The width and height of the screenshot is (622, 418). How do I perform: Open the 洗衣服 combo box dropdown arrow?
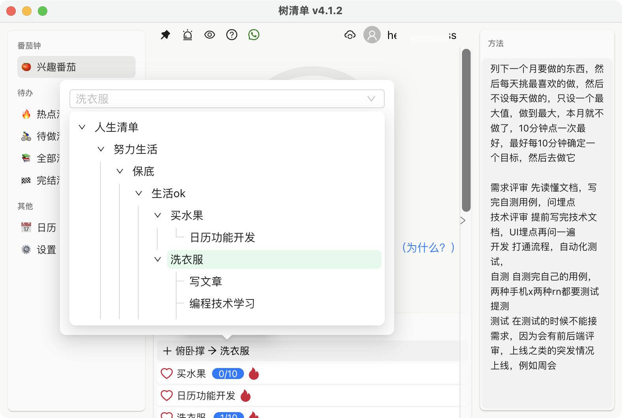371,99
